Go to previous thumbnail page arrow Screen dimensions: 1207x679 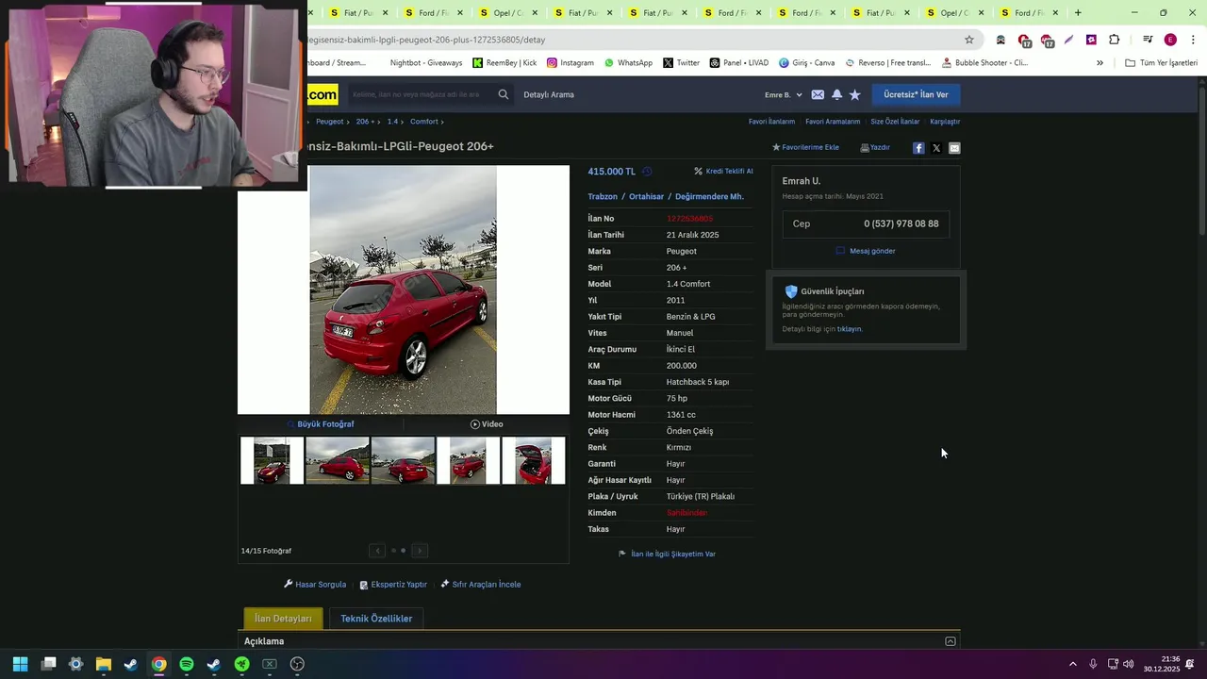pos(377,551)
